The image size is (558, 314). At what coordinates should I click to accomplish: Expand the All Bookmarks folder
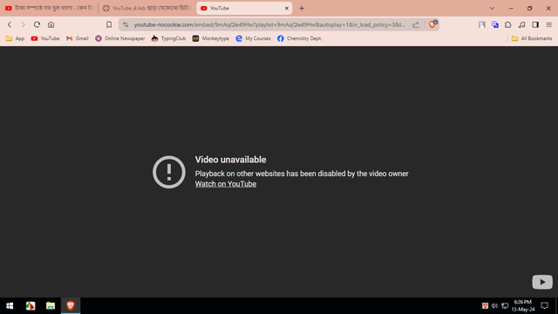532,38
